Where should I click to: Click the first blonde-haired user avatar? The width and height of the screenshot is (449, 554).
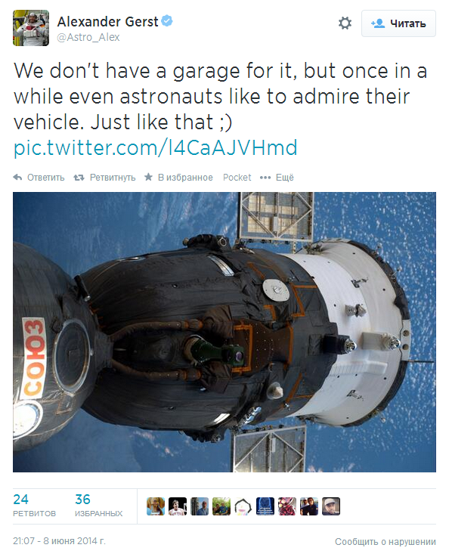156,506
